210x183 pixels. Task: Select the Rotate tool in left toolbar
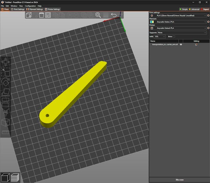pyautogui.click(x=6, y=82)
